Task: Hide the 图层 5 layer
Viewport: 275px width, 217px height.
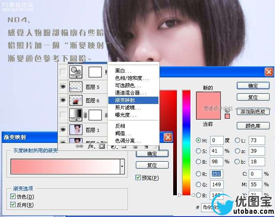Action: pos(63,87)
